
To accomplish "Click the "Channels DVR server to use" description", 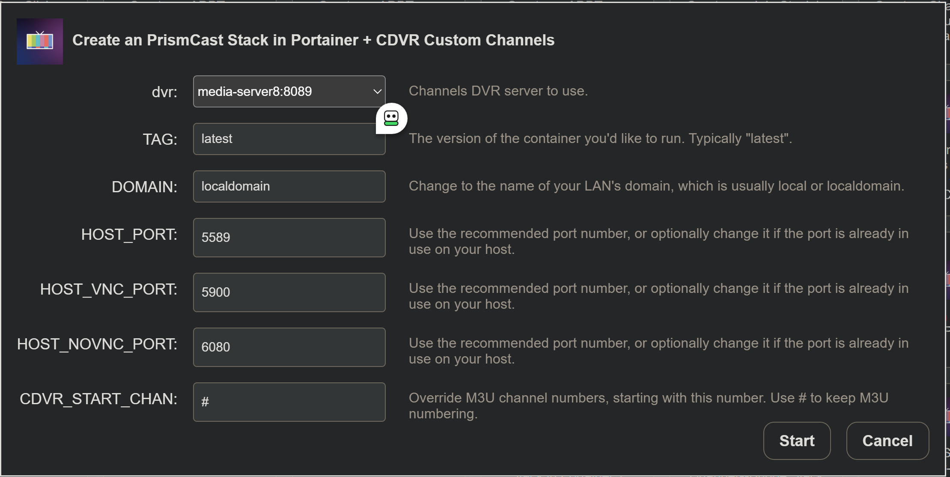I will pyautogui.click(x=498, y=91).
